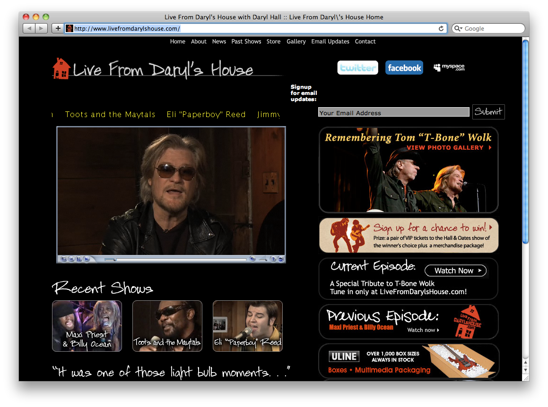
Task: Open the Remembering Tom T-Bone Wolk banner image
Action: tap(409, 170)
